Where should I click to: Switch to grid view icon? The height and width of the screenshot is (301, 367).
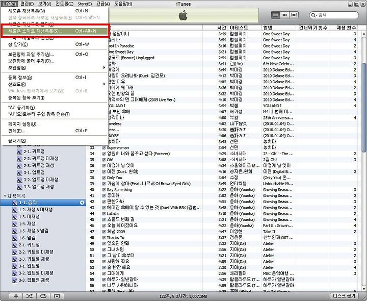coord(284,15)
